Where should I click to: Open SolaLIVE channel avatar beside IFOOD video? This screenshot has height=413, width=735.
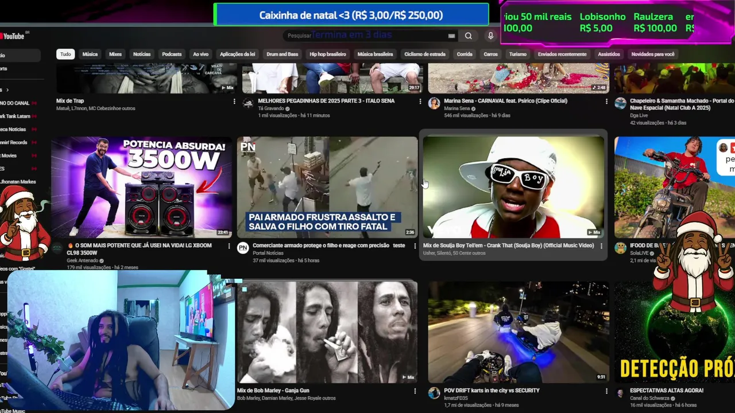click(x=620, y=248)
